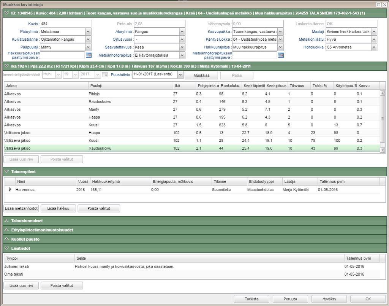Click the Hakkuurajoituksen päättymispäivä date field
This screenshot has width=389, height=306.
[62, 55]
